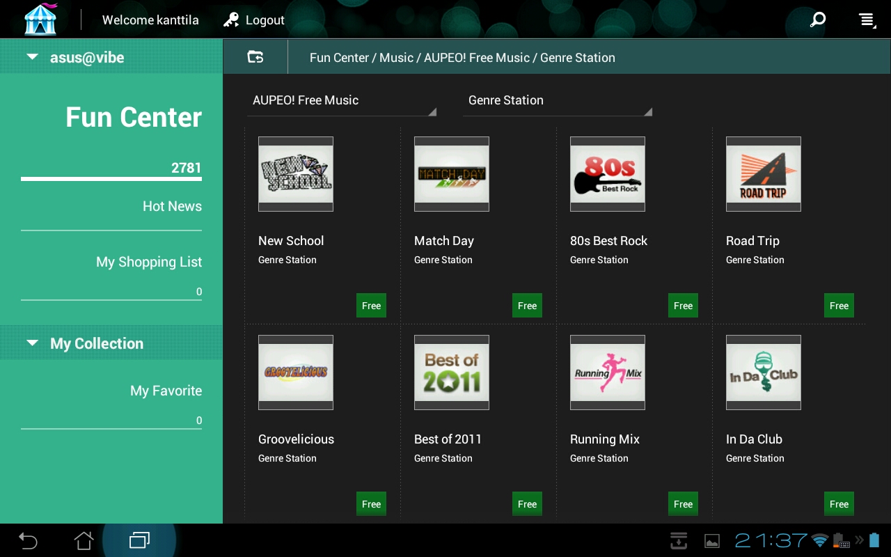The height and width of the screenshot is (557, 891).
Task: Open the recent apps icon
Action: point(139,540)
